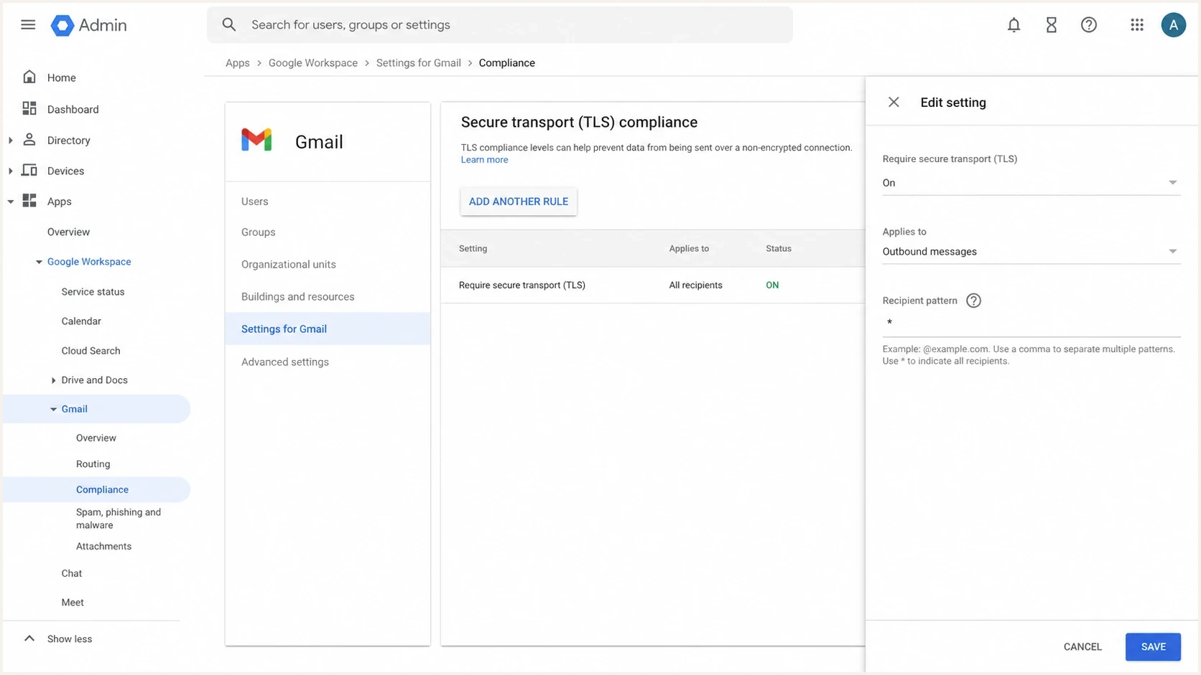Click the search magnifier icon
The width and height of the screenshot is (1201, 675).
(x=229, y=25)
